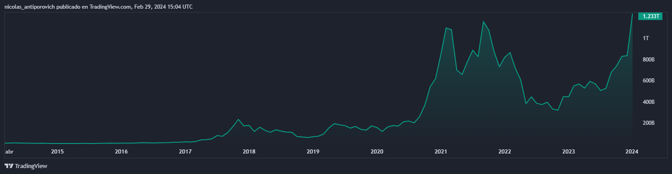The image size is (672, 174).
Task: Select the 2020 time axis marker
Action: coord(377,152)
